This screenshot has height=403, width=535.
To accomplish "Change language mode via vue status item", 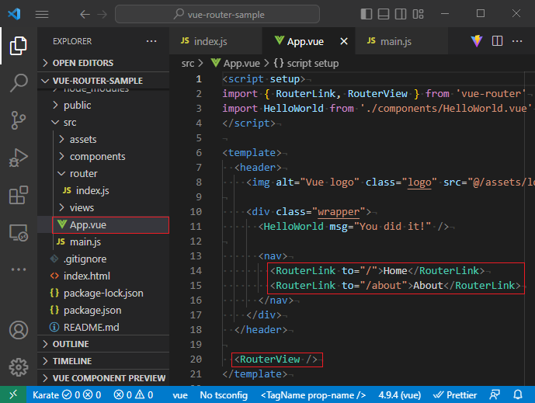I will click(180, 394).
